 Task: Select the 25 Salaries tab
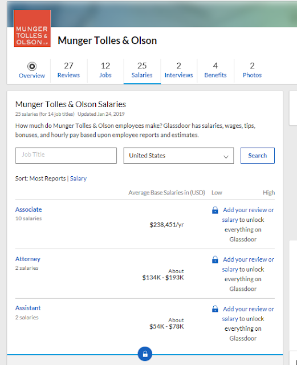[x=142, y=71]
